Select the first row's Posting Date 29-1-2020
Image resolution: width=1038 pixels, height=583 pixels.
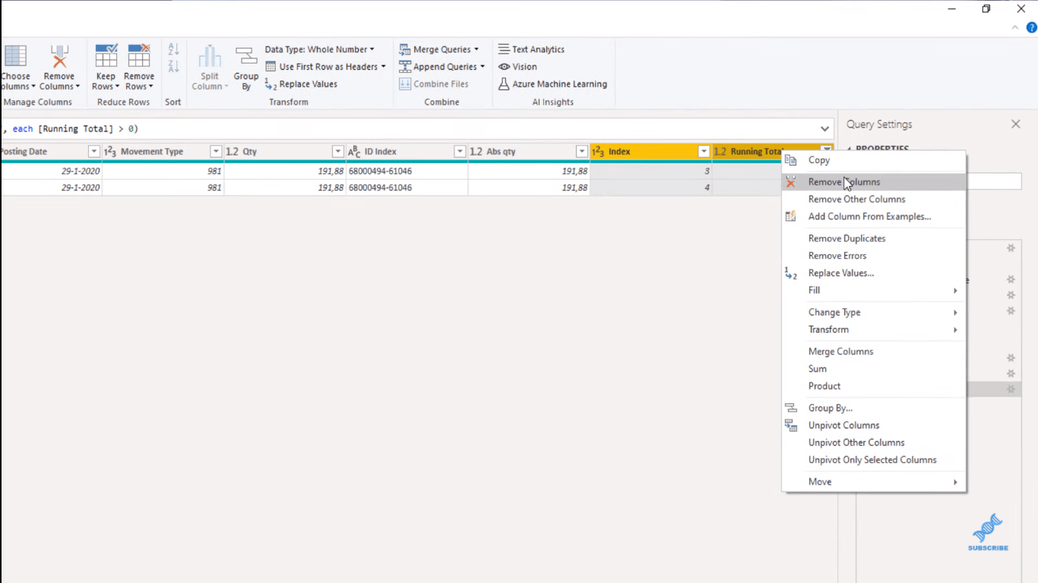coord(51,172)
